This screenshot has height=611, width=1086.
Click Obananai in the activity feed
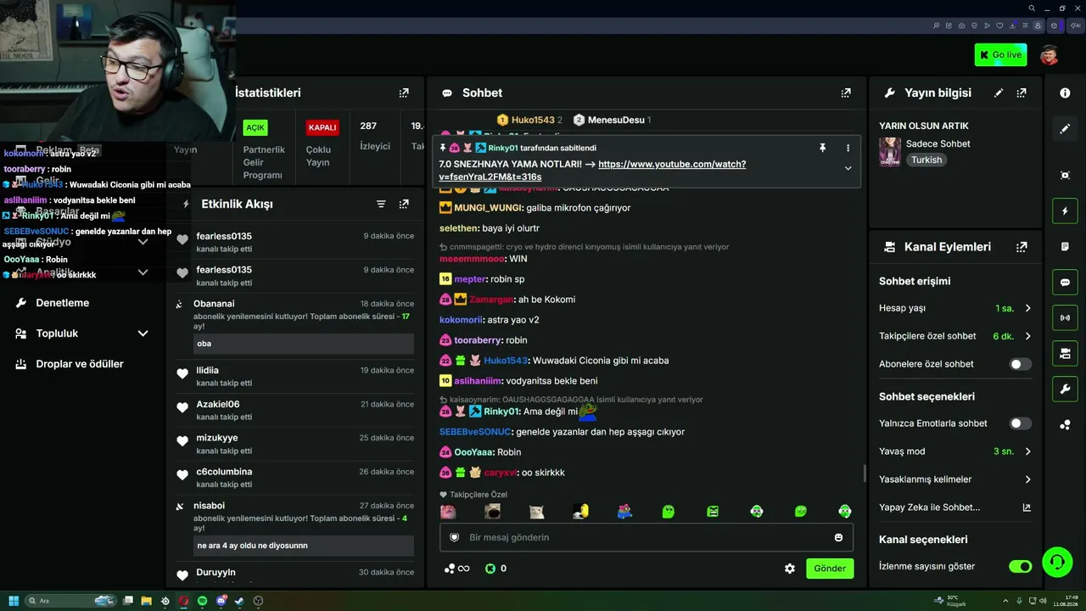(x=214, y=304)
